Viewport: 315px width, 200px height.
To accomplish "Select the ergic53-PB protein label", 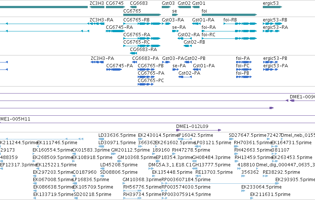I will click(x=275, y=58).
